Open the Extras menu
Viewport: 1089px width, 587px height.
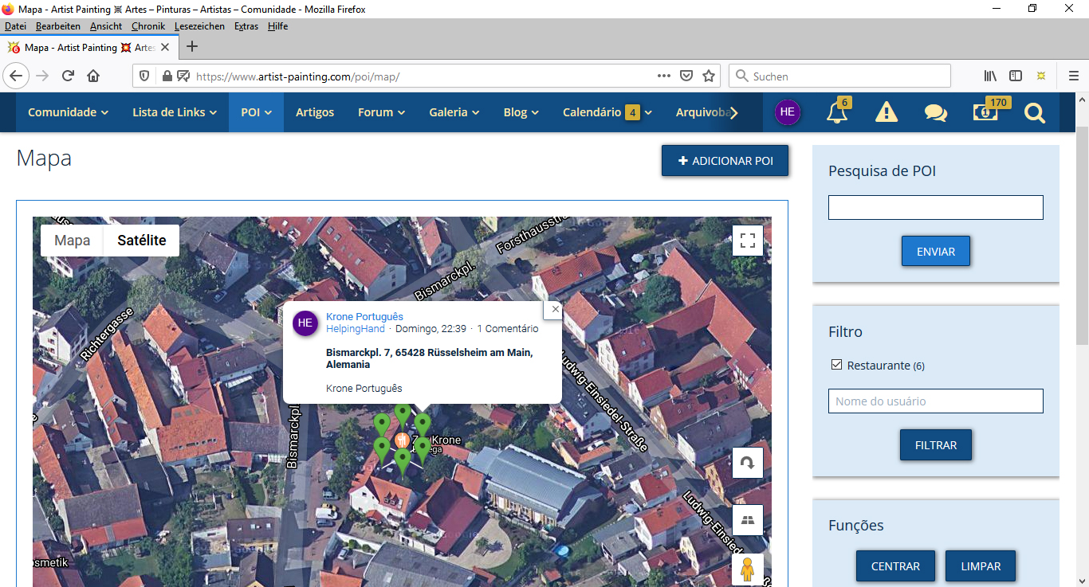246,26
